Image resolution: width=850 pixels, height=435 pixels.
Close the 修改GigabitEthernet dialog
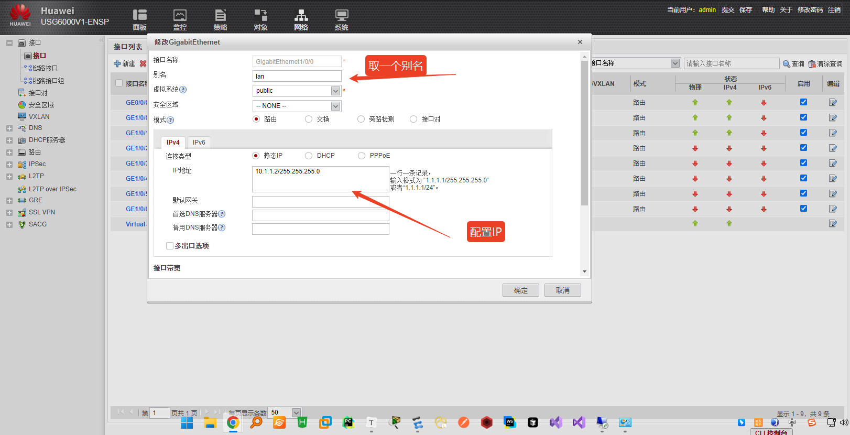coord(580,42)
